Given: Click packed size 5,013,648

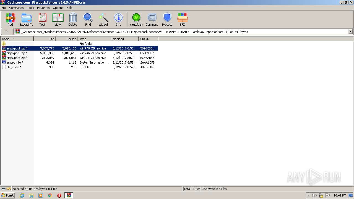Looking at the screenshot, I should tap(69, 53).
